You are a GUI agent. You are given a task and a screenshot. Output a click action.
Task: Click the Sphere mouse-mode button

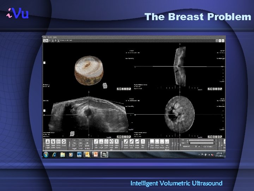[x=87, y=146]
